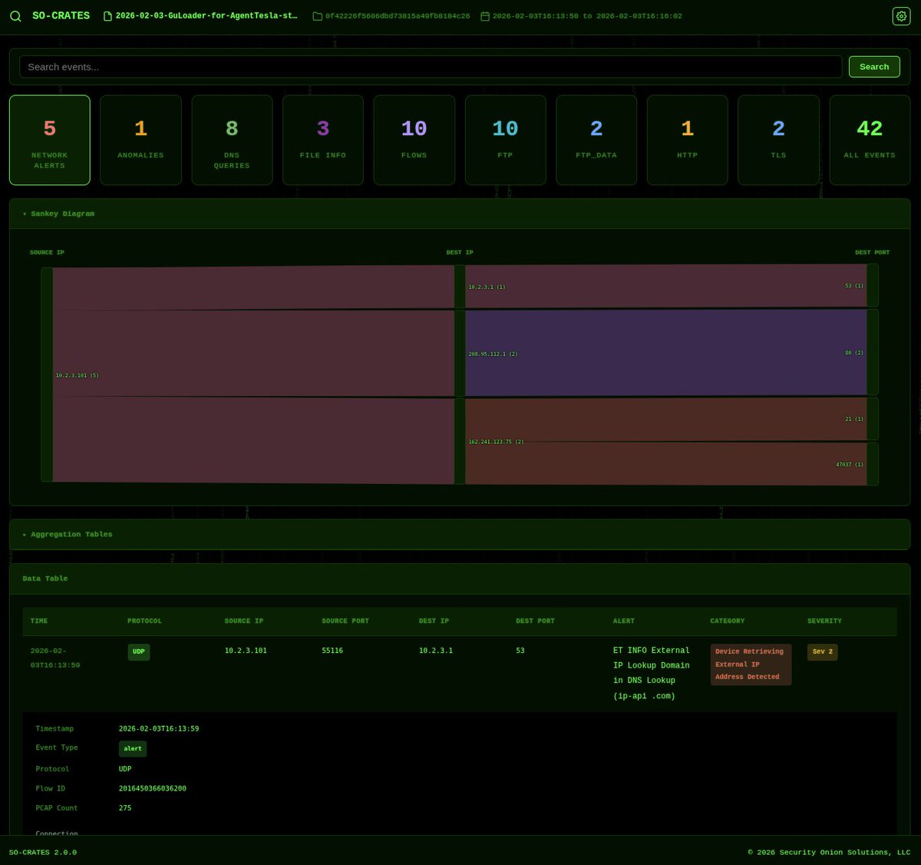
Task: Click PCAP Count value 275
Action: [x=125, y=808]
